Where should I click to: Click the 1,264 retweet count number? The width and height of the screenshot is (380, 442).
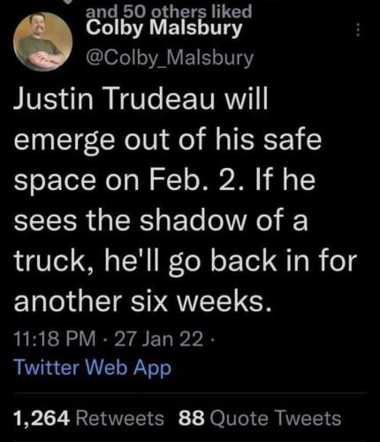pos(42,419)
